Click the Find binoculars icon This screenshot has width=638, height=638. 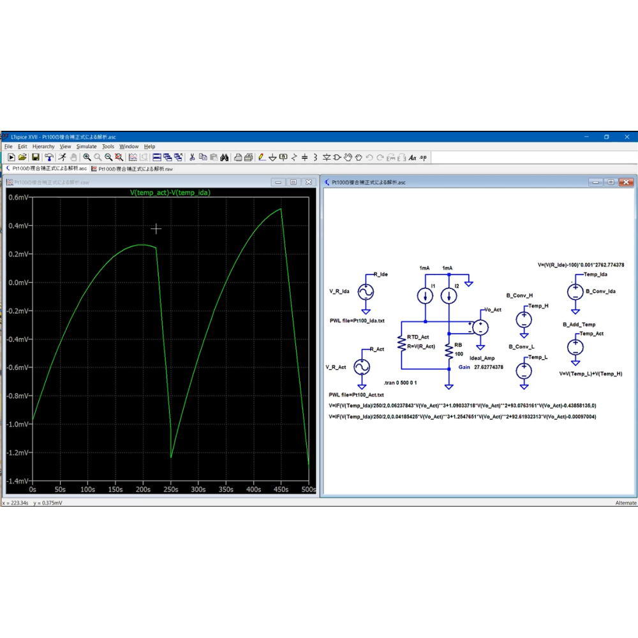click(x=224, y=157)
